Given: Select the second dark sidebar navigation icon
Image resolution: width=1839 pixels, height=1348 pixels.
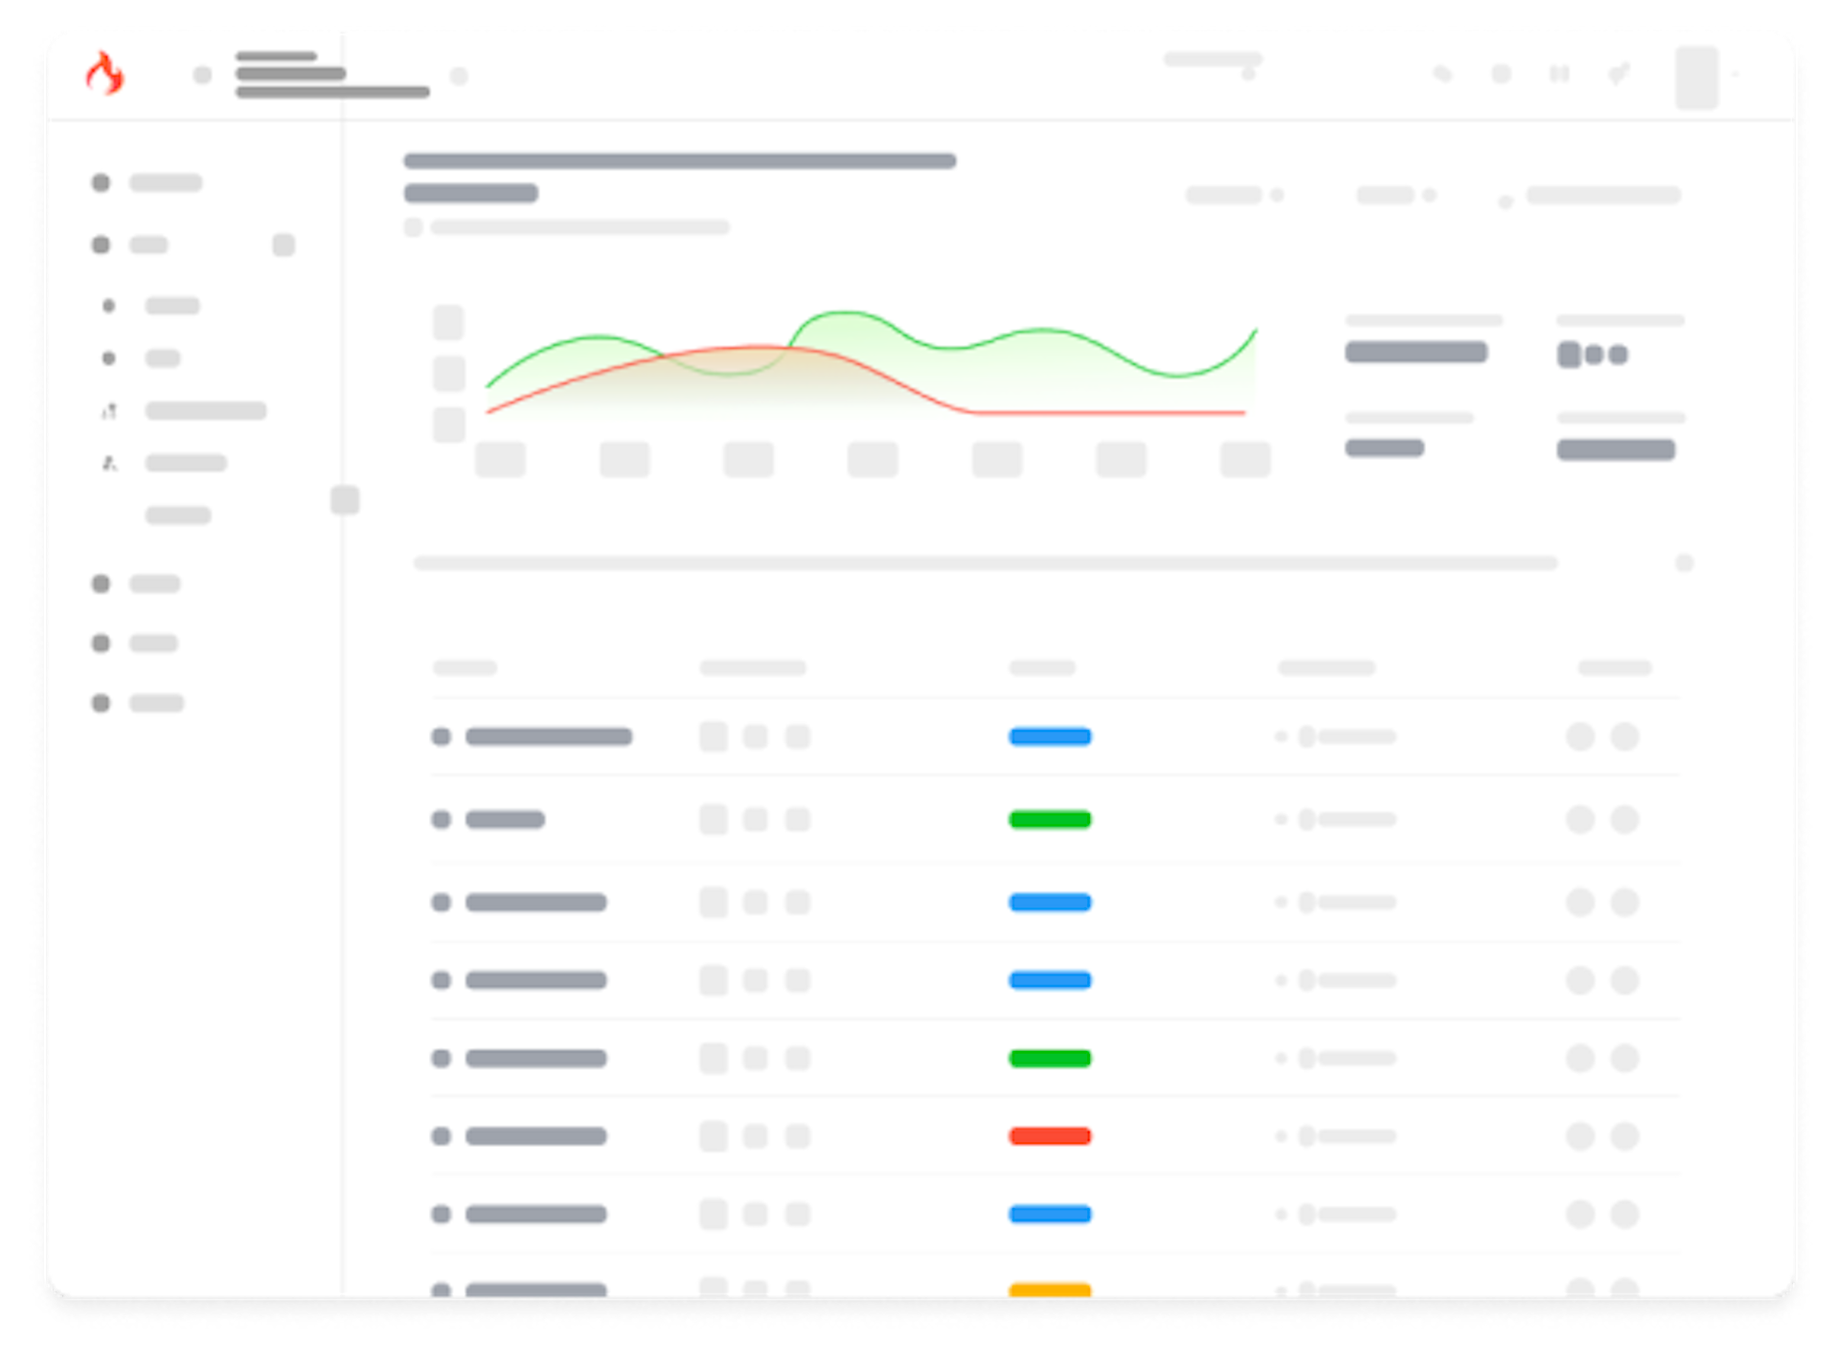Looking at the screenshot, I should (x=101, y=244).
